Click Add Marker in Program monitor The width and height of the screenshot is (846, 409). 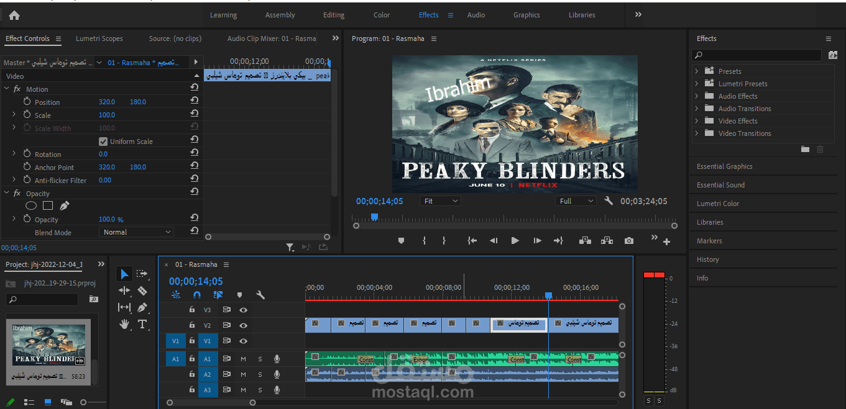401,241
